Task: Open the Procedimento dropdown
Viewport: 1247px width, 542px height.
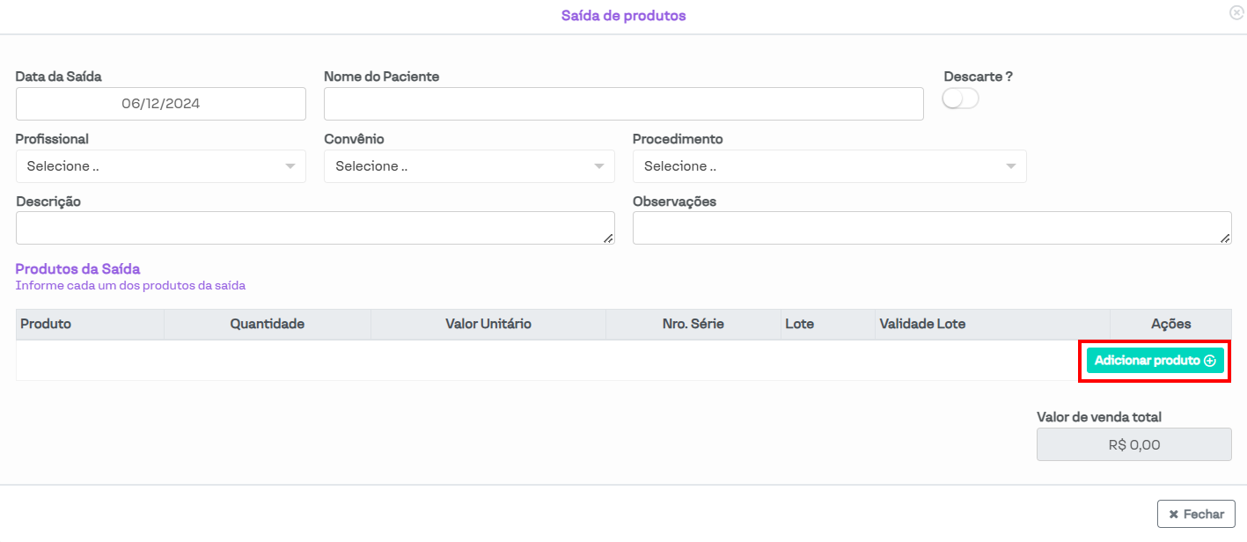Action: (x=829, y=166)
